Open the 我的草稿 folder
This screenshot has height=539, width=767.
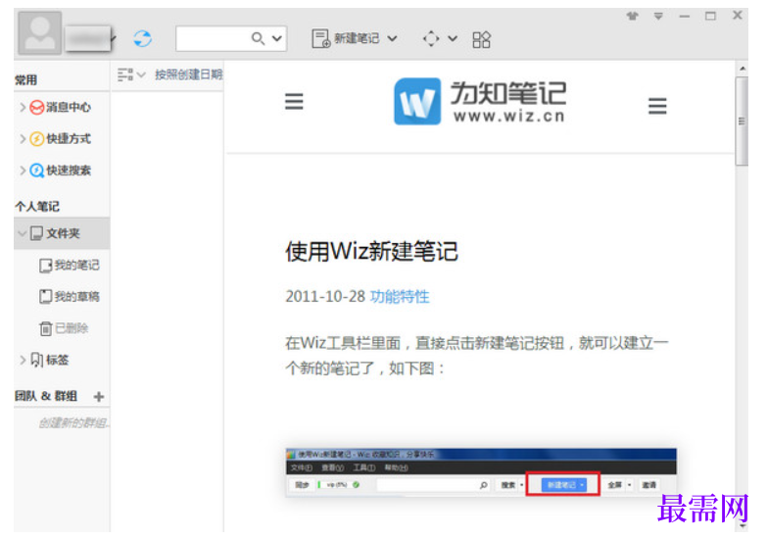click(x=76, y=296)
